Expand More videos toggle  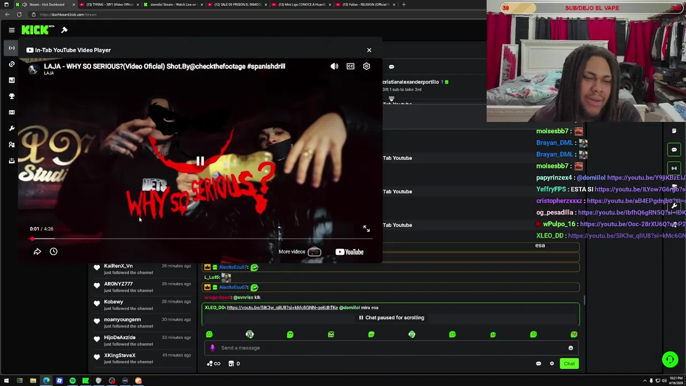tap(300, 251)
